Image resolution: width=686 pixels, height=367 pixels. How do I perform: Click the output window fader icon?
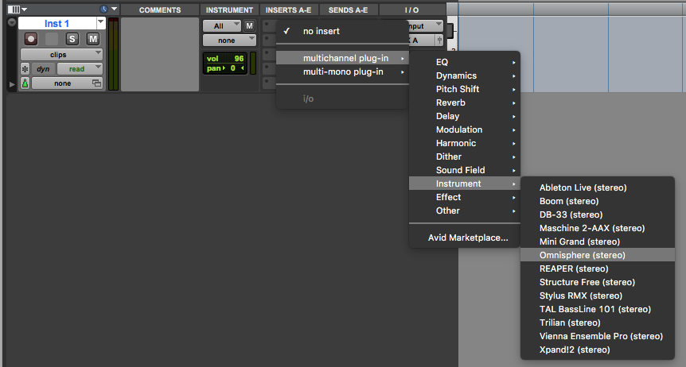[439, 41]
